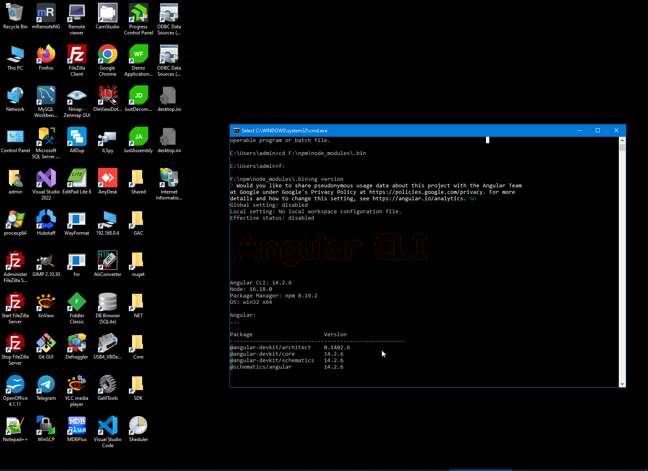Open the cmd.exe title bar system menu
648x471 pixels.
[x=236, y=131]
